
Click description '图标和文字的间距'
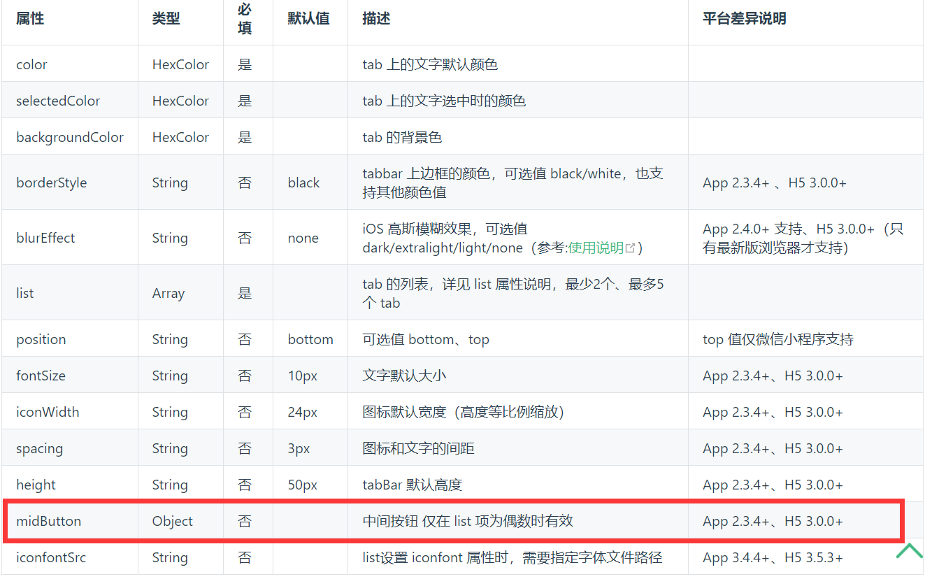tap(418, 448)
